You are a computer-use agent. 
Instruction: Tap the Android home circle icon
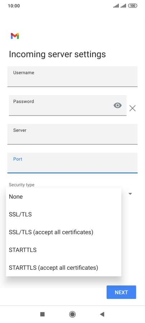tap(72, 314)
